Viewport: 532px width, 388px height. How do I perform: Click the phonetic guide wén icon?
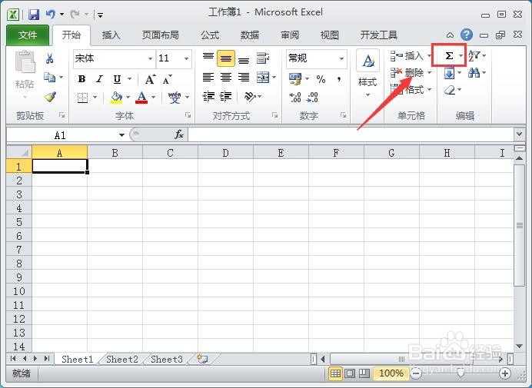[x=175, y=98]
